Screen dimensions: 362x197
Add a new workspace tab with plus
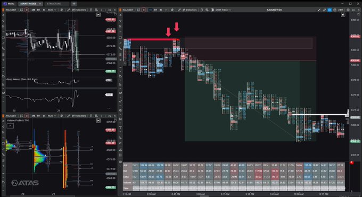74,4
